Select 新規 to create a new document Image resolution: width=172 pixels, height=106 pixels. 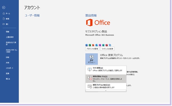tap(6, 19)
